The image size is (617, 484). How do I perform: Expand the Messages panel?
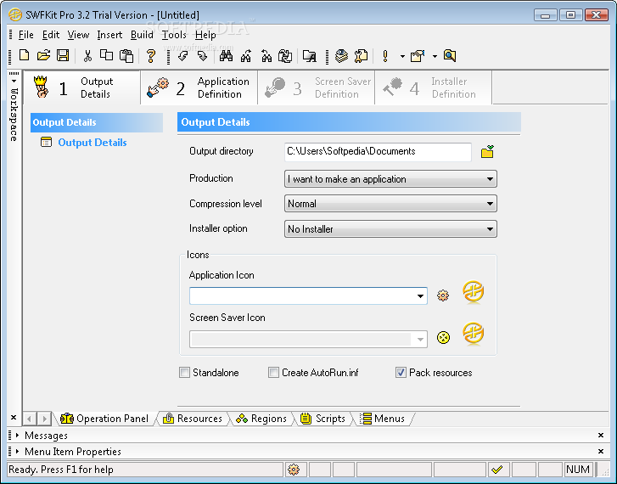click(17, 436)
